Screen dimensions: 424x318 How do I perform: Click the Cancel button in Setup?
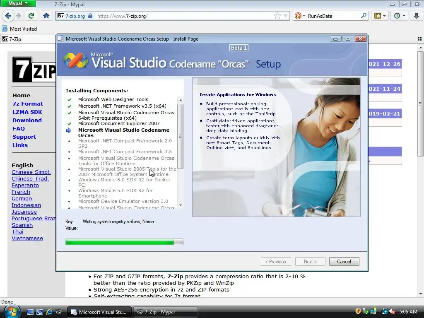(344, 262)
